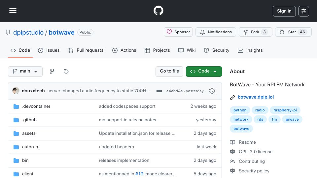Open 'md support in release notes' commit
The width and height of the screenshot is (317, 178).
coord(127,120)
